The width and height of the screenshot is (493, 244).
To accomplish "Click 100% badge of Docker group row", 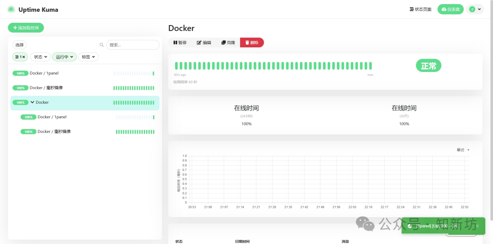I will 21,102.
